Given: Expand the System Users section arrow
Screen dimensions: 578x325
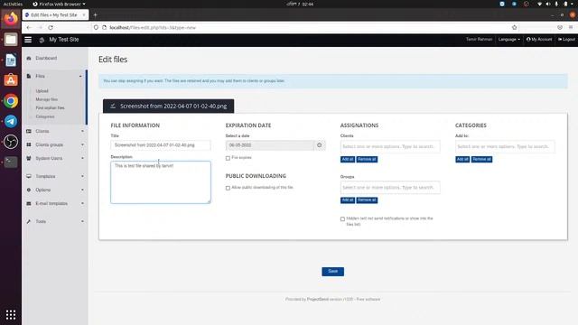Looking at the screenshot, I should pos(82,159).
